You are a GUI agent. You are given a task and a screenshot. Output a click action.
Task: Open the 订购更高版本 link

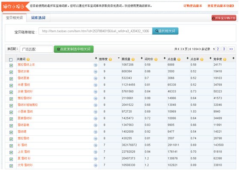pos(193,6)
